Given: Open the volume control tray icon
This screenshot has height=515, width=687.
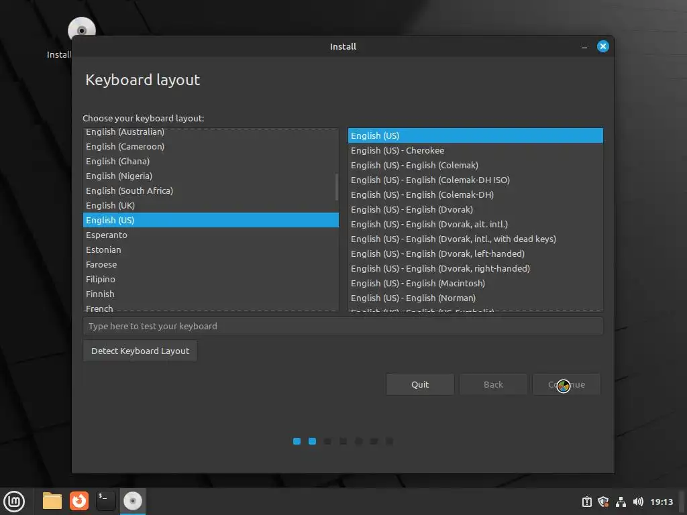Looking at the screenshot, I should [638, 502].
